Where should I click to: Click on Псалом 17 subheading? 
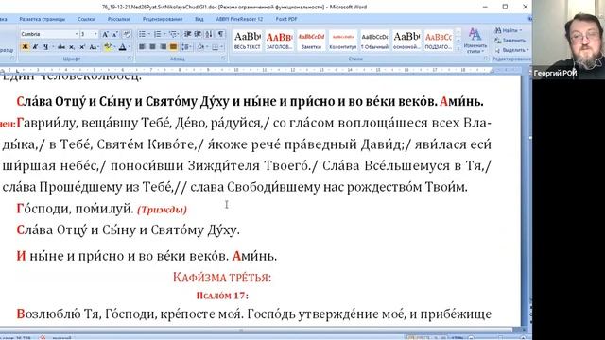pos(222,296)
